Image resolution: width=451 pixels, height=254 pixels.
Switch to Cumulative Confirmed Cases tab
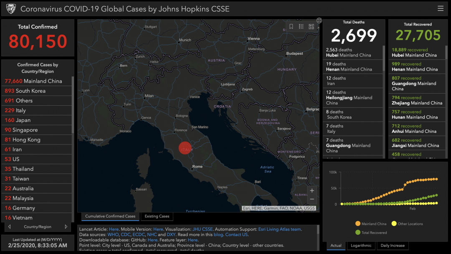pos(110,216)
